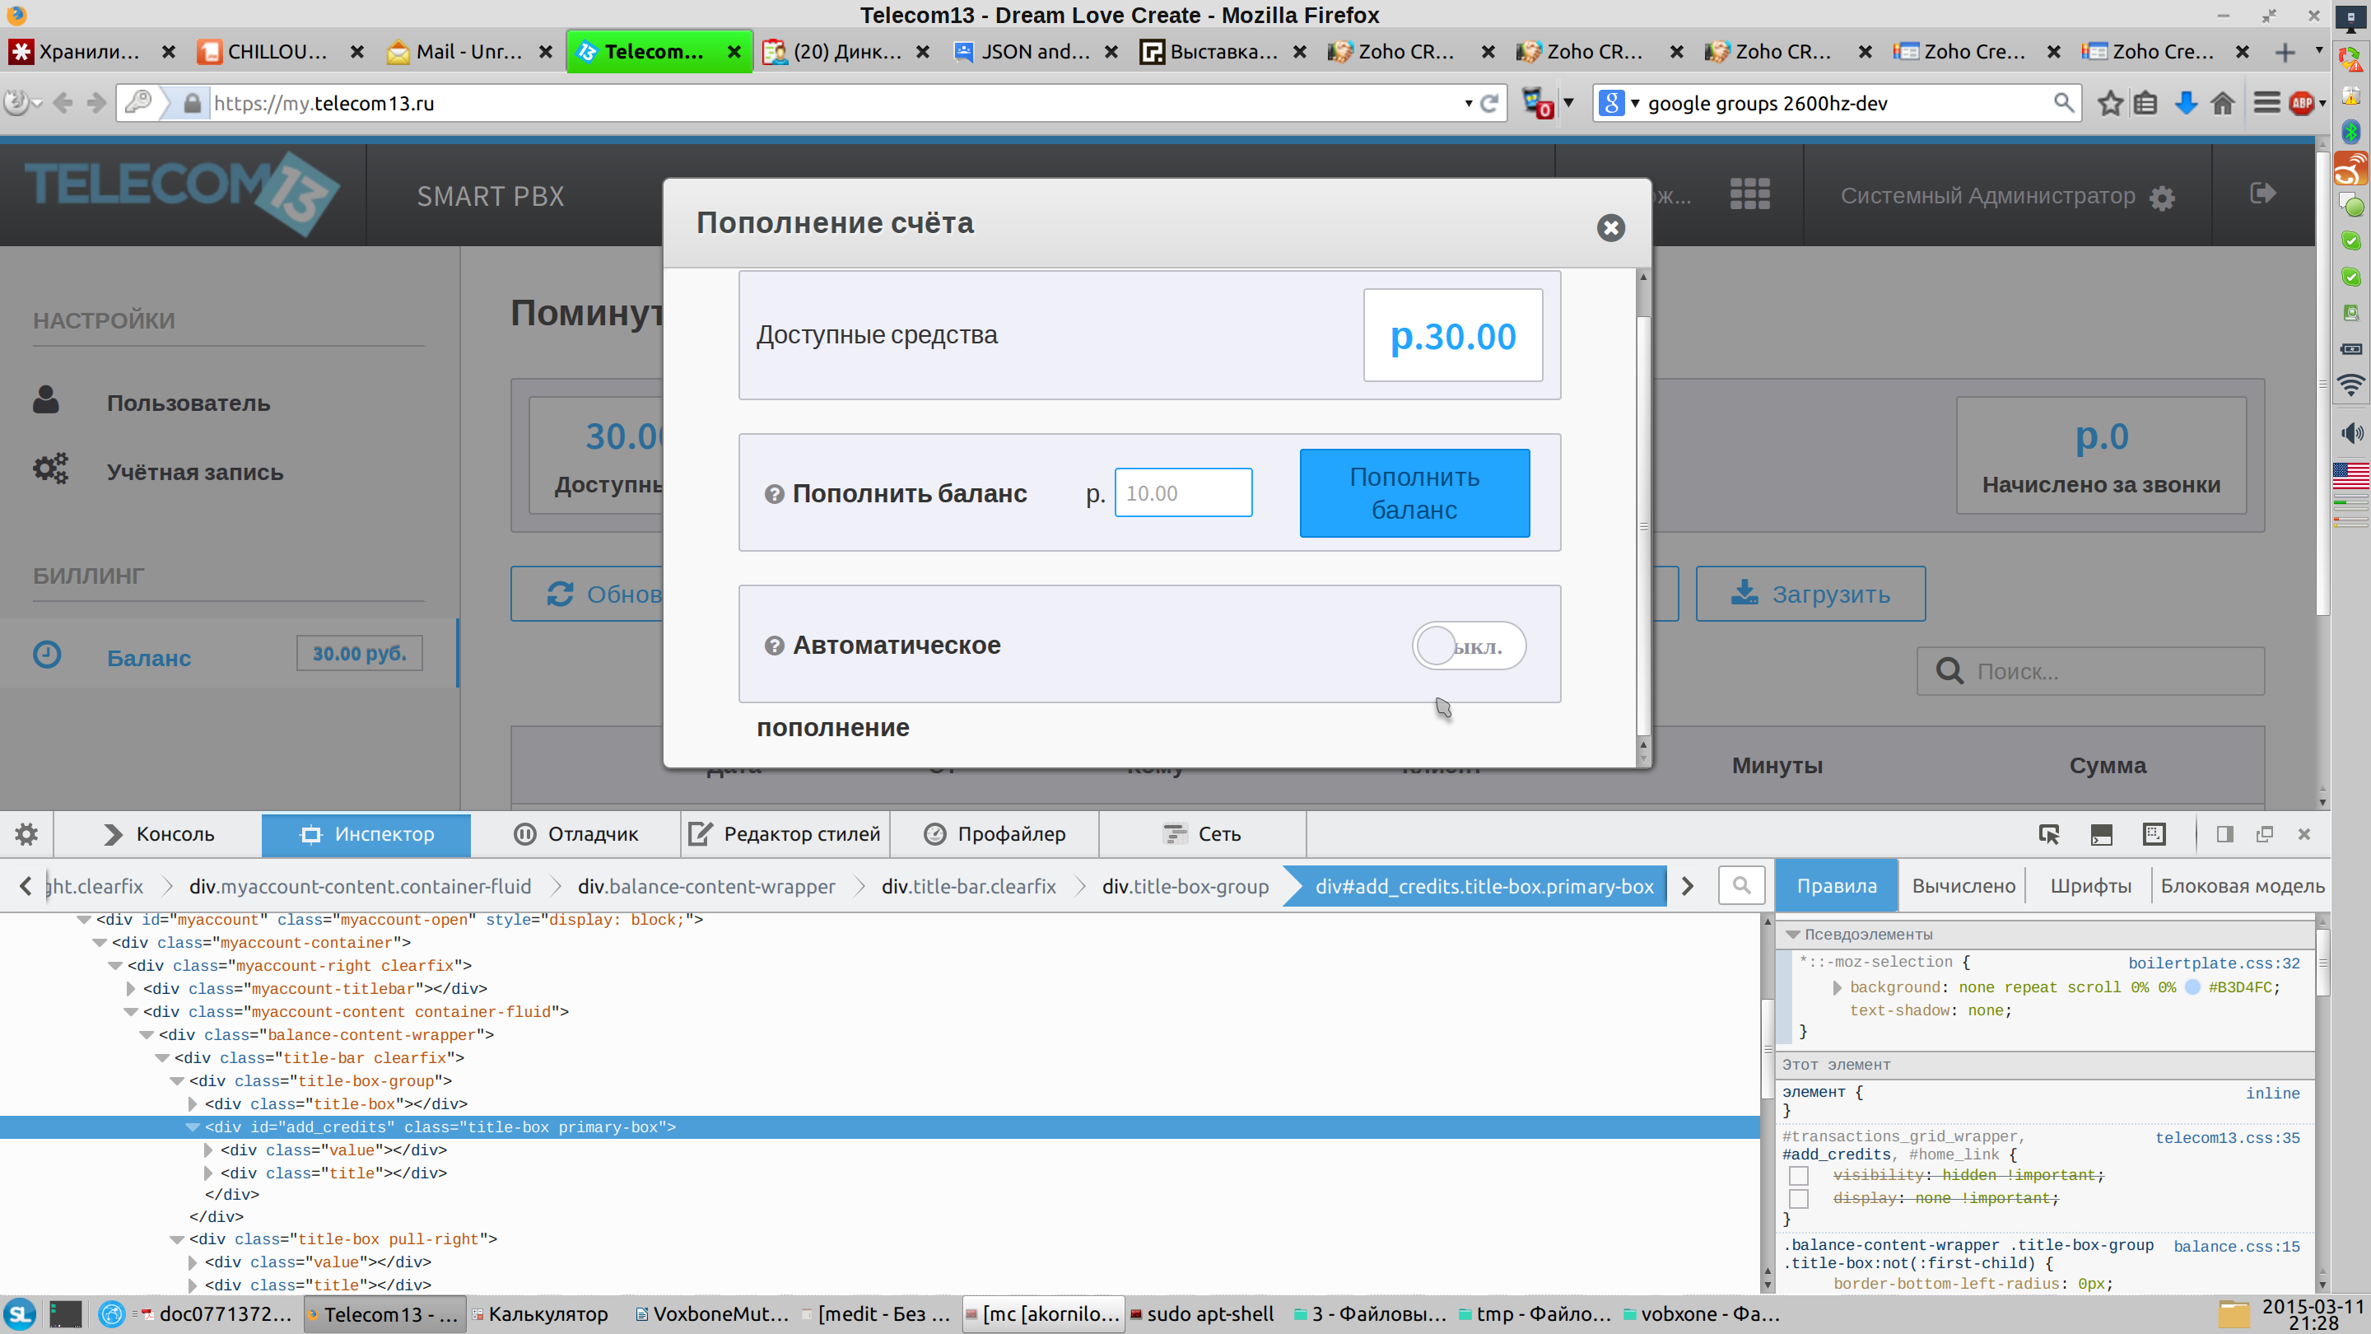Open the Сеть devtools tab
Viewport: 2371px width, 1334px height.
click(1202, 834)
